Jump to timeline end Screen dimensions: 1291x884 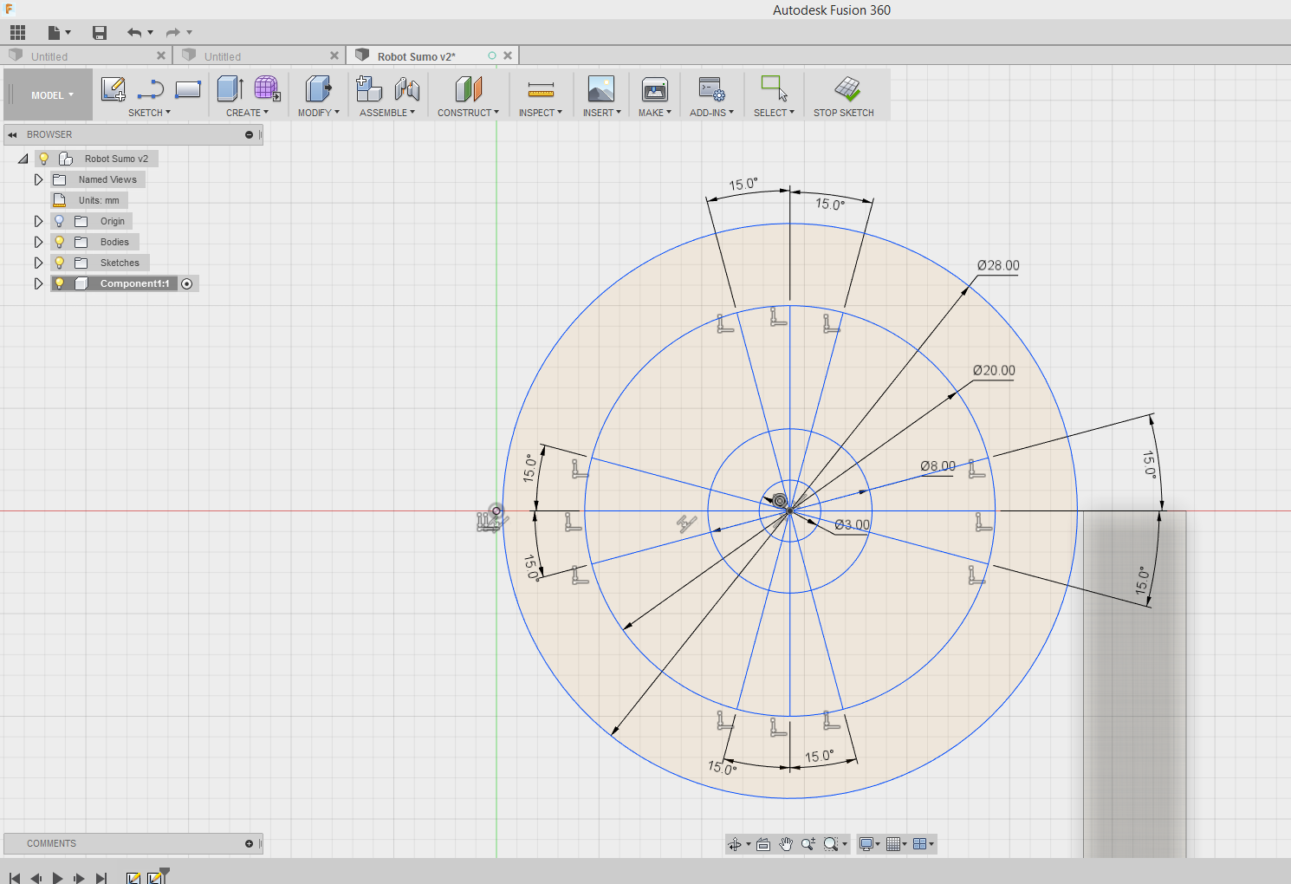click(101, 878)
